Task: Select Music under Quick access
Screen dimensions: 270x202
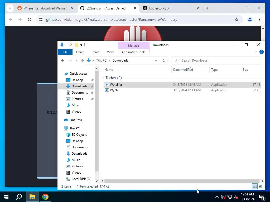Action: [x=76, y=105]
